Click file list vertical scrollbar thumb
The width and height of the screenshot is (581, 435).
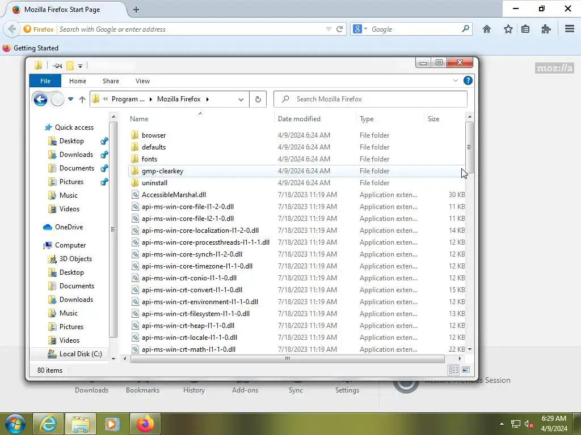469,147
